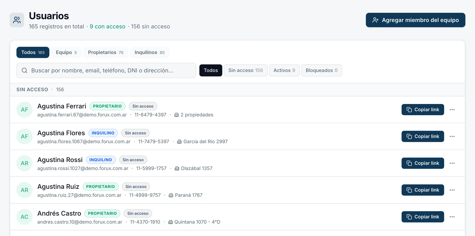Click the building icon beside Quintana 1070
Screen dimensions: 475x236
[170, 222]
